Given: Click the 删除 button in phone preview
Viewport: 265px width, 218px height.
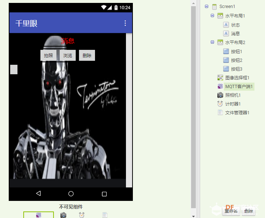Looking at the screenshot, I should tap(87, 55).
